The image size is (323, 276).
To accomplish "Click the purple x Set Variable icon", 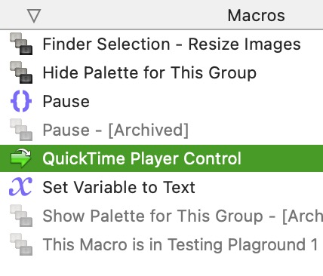I will tap(20, 187).
